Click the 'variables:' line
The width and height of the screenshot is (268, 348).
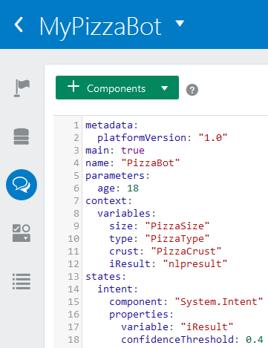pos(126,214)
